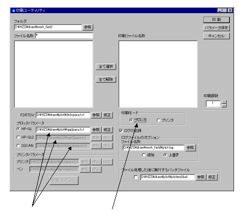Image resolution: width=242 pixels, height=216 pixels.
Task: Click the ファイル名称 filter input field
Action: [64, 36]
